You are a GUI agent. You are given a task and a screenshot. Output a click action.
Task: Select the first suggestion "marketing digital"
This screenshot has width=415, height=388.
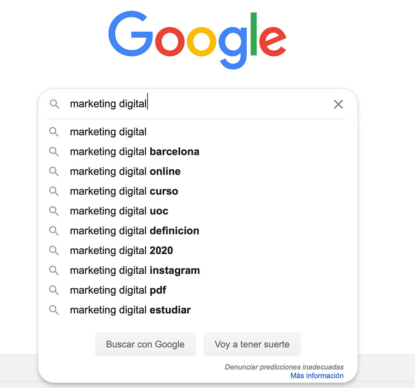pos(108,132)
